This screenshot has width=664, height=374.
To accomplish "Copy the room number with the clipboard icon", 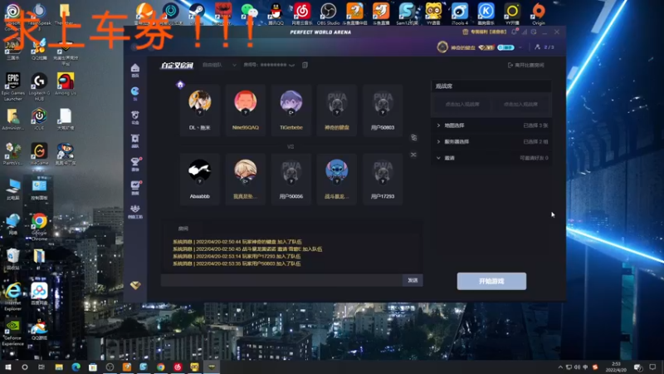I will [x=305, y=65].
